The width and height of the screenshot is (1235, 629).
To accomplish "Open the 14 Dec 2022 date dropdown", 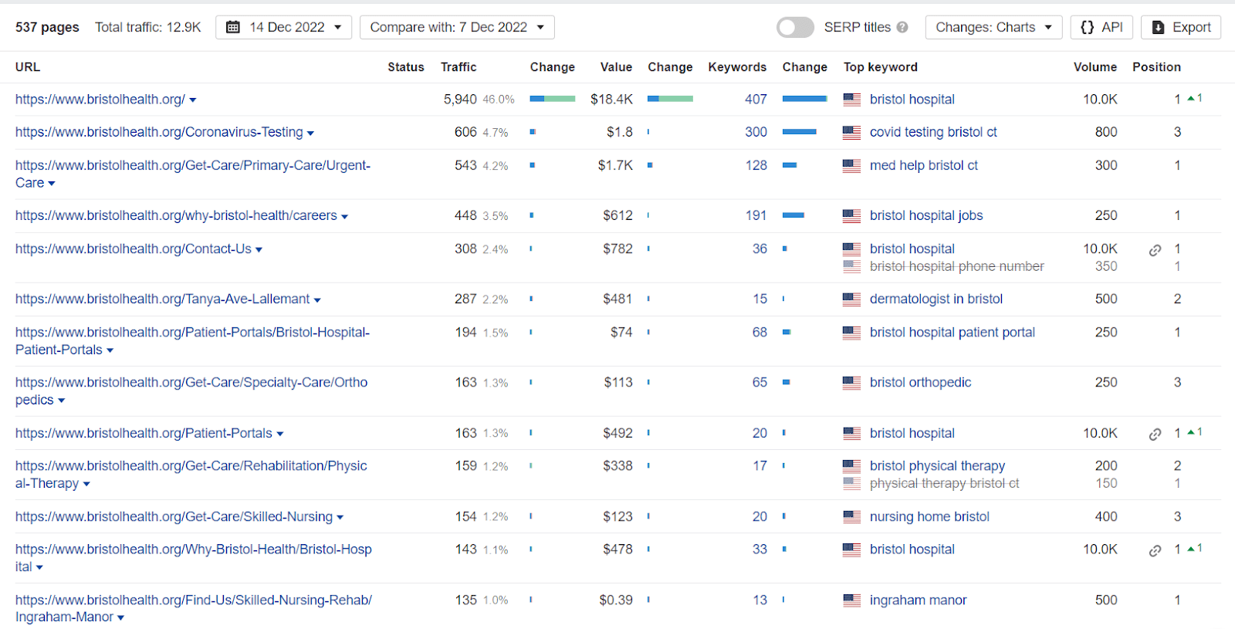I will click(x=284, y=28).
